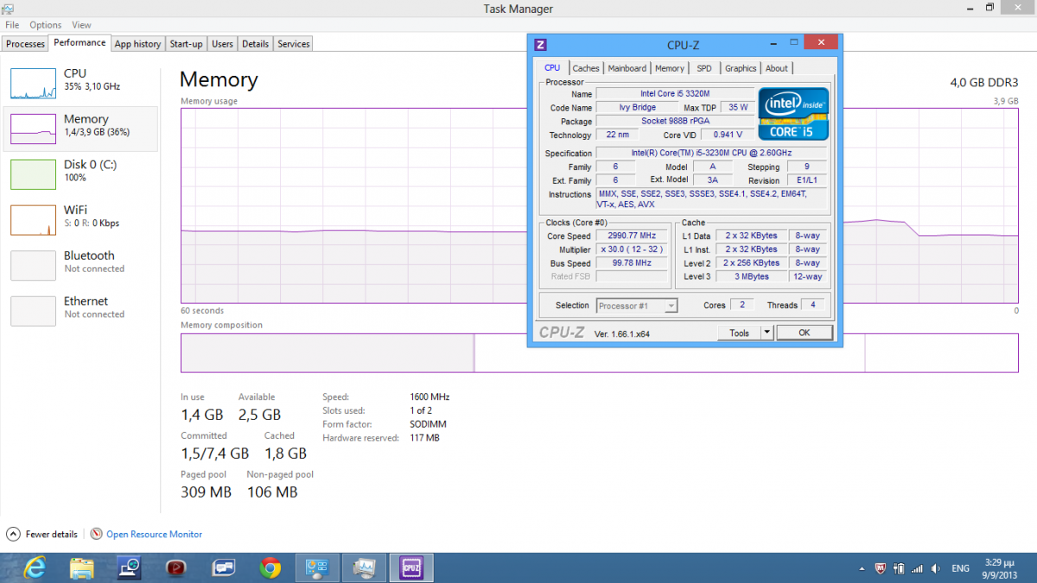Select Ethernet in the performance sidebar

pyautogui.click(x=80, y=311)
